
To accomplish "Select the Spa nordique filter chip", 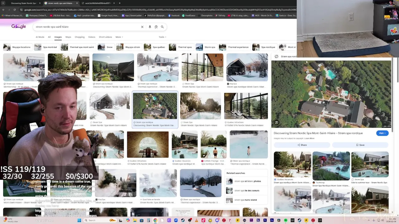I will coord(264,47).
